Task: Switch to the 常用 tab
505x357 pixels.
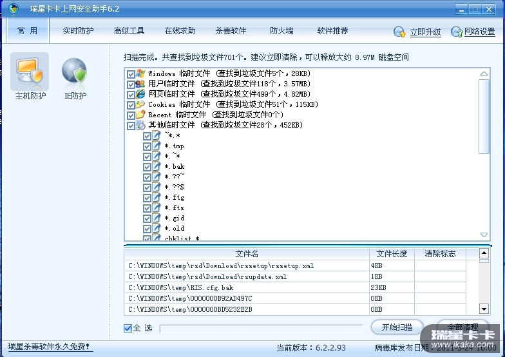Action: [x=28, y=31]
